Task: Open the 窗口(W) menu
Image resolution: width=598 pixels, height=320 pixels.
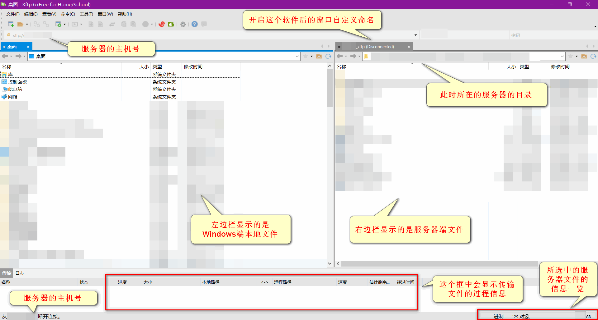Action: [x=105, y=14]
